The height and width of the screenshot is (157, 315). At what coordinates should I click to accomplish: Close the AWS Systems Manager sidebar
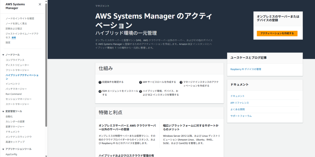pyautogui.click(x=40, y=4)
